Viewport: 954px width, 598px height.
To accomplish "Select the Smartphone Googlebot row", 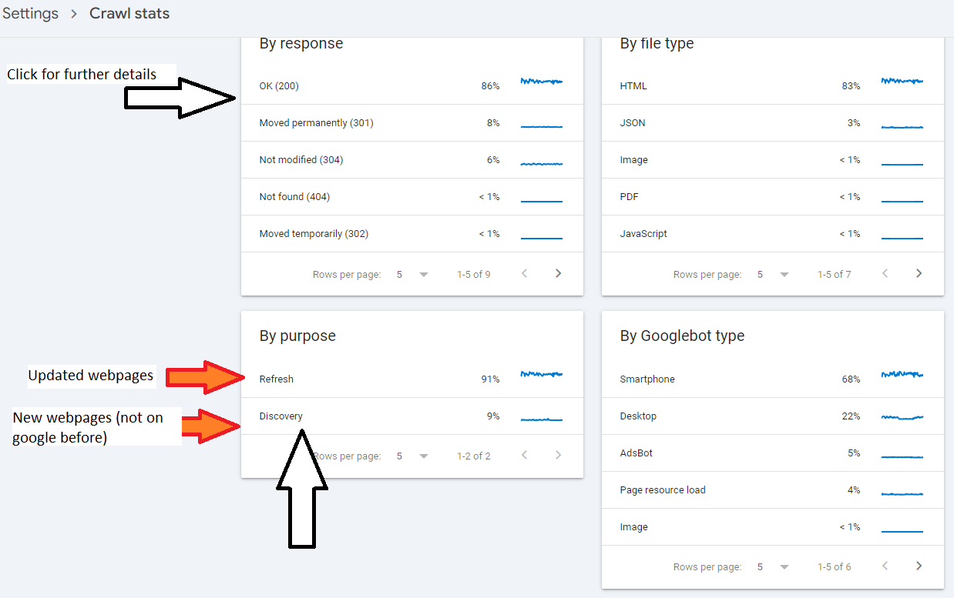I will 772,379.
